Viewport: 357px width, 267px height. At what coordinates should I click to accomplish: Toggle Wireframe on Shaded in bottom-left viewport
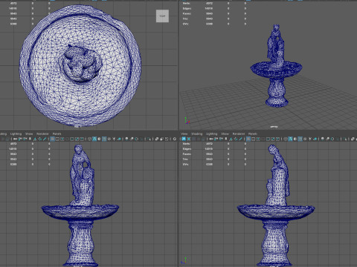coord(104,139)
